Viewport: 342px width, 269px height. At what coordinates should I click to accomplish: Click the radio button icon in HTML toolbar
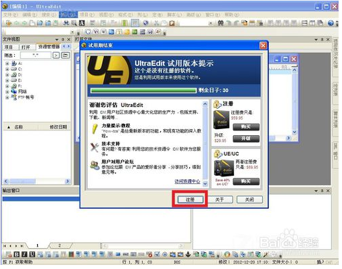pyautogui.click(x=165, y=254)
